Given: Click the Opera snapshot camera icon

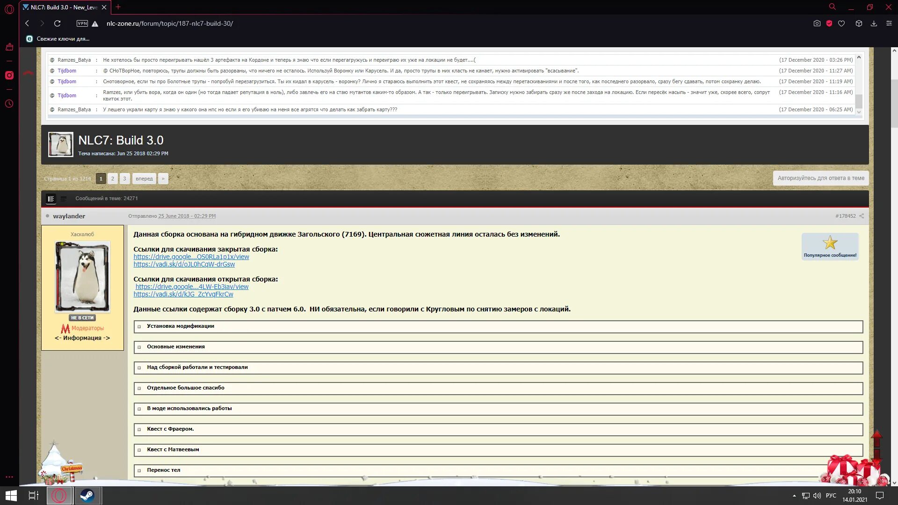Looking at the screenshot, I should pyautogui.click(x=817, y=23).
